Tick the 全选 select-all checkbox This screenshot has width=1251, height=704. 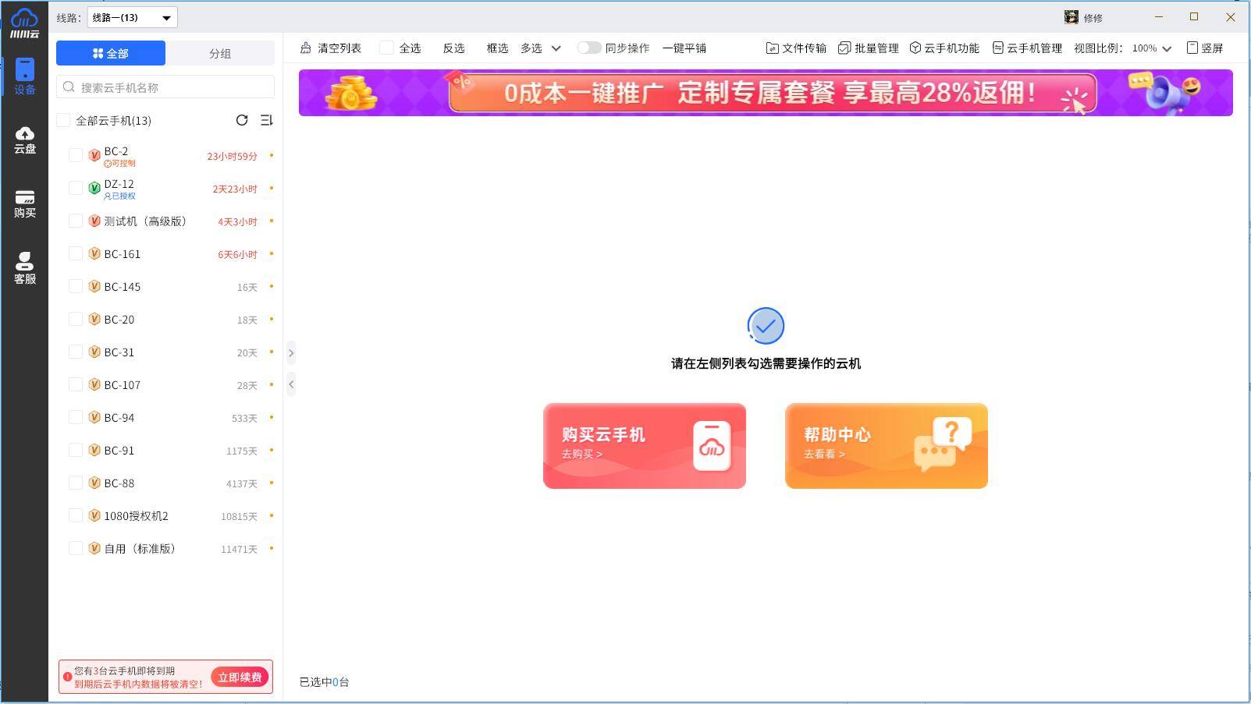pyautogui.click(x=386, y=48)
